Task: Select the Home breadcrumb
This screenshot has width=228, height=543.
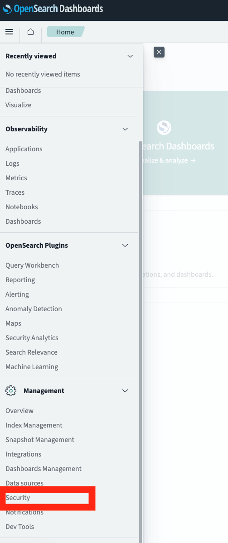Action: (x=65, y=32)
